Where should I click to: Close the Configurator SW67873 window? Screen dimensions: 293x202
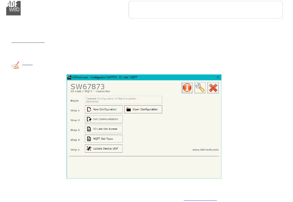point(218,77)
